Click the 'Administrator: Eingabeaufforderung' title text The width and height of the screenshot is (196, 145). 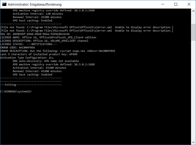coord(35,5)
